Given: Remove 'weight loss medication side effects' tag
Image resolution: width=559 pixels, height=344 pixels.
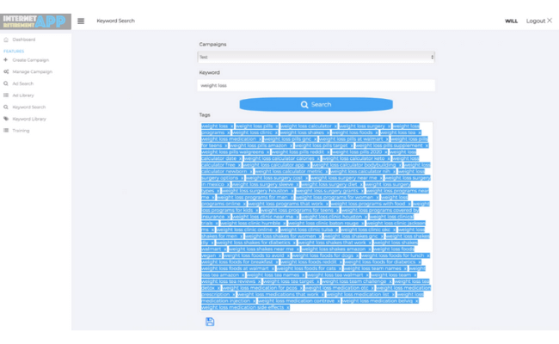Looking at the screenshot, I should coord(288,307).
